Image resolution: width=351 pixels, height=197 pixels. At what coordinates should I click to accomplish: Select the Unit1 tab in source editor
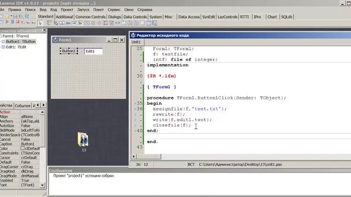tap(136, 42)
